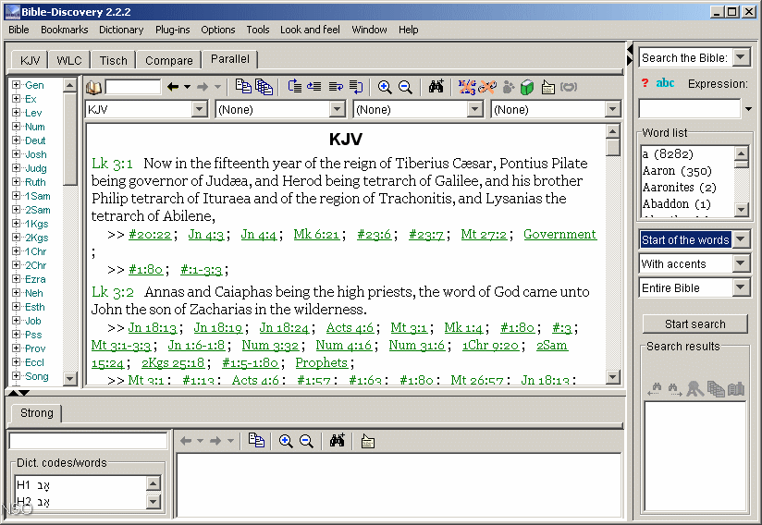This screenshot has width=762, height=525.
Task: Toggle the crossed-out chain links icon
Action: click(x=487, y=87)
